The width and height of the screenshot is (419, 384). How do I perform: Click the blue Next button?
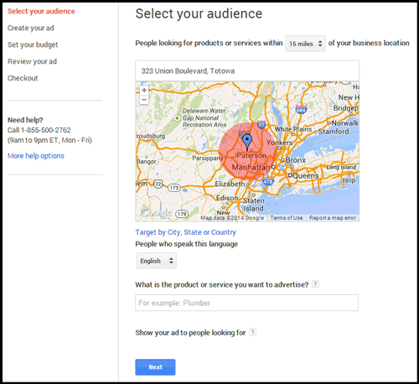click(x=155, y=367)
